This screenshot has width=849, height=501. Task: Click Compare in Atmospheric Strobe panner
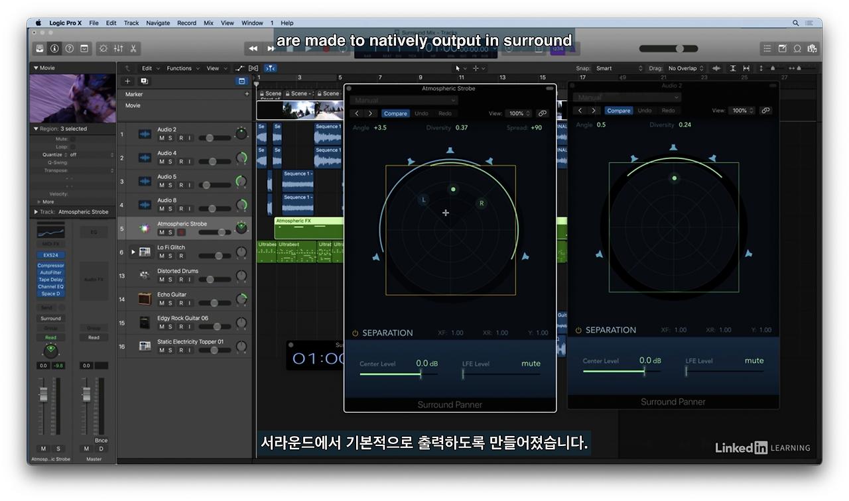pos(395,113)
